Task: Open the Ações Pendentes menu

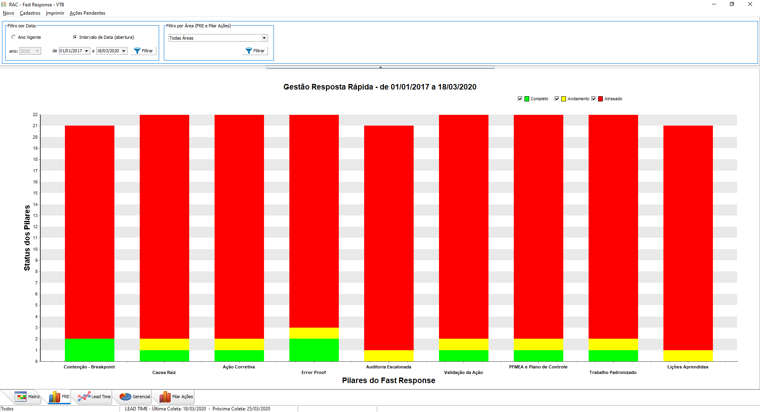Action: [x=87, y=13]
